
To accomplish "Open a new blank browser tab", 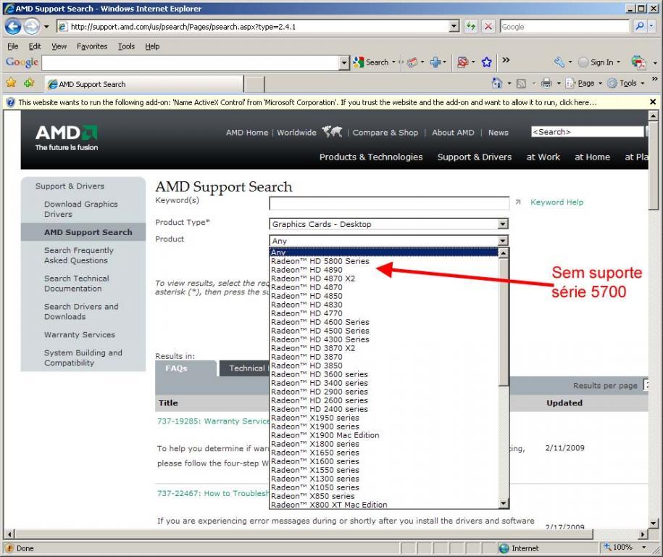I will (254, 84).
